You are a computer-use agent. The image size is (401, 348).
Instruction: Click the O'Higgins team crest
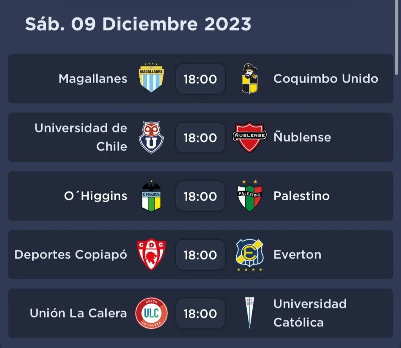click(152, 196)
